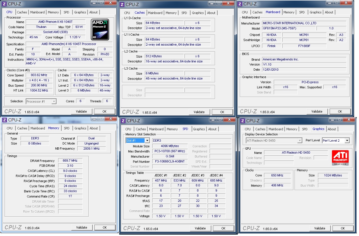359x236 pixels.
Task: Click the BIOS brand 'American Megatrends Inc.'
Action: point(304,60)
